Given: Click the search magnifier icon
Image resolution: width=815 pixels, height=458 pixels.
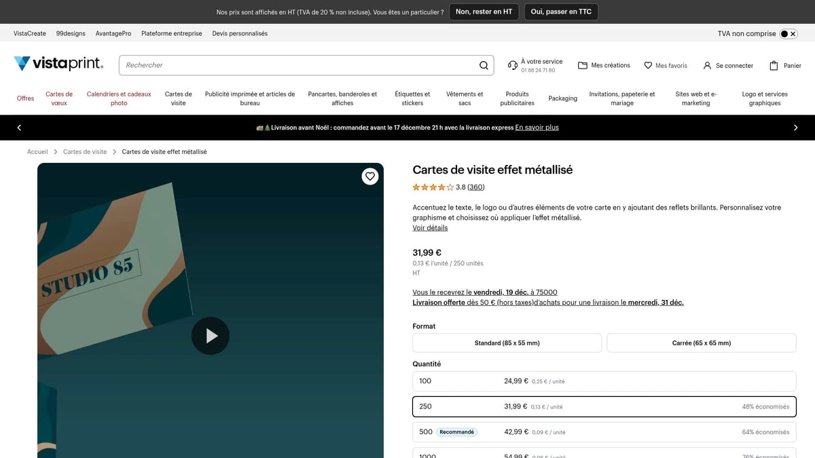Looking at the screenshot, I should click(484, 65).
